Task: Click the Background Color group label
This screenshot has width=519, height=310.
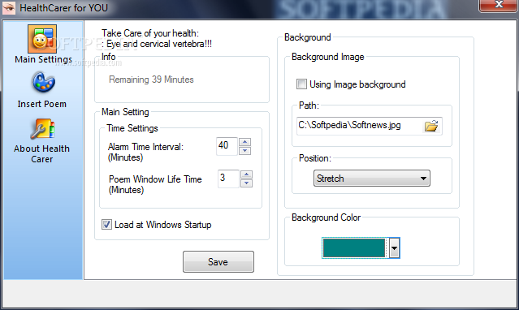Action: tap(326, 217)
